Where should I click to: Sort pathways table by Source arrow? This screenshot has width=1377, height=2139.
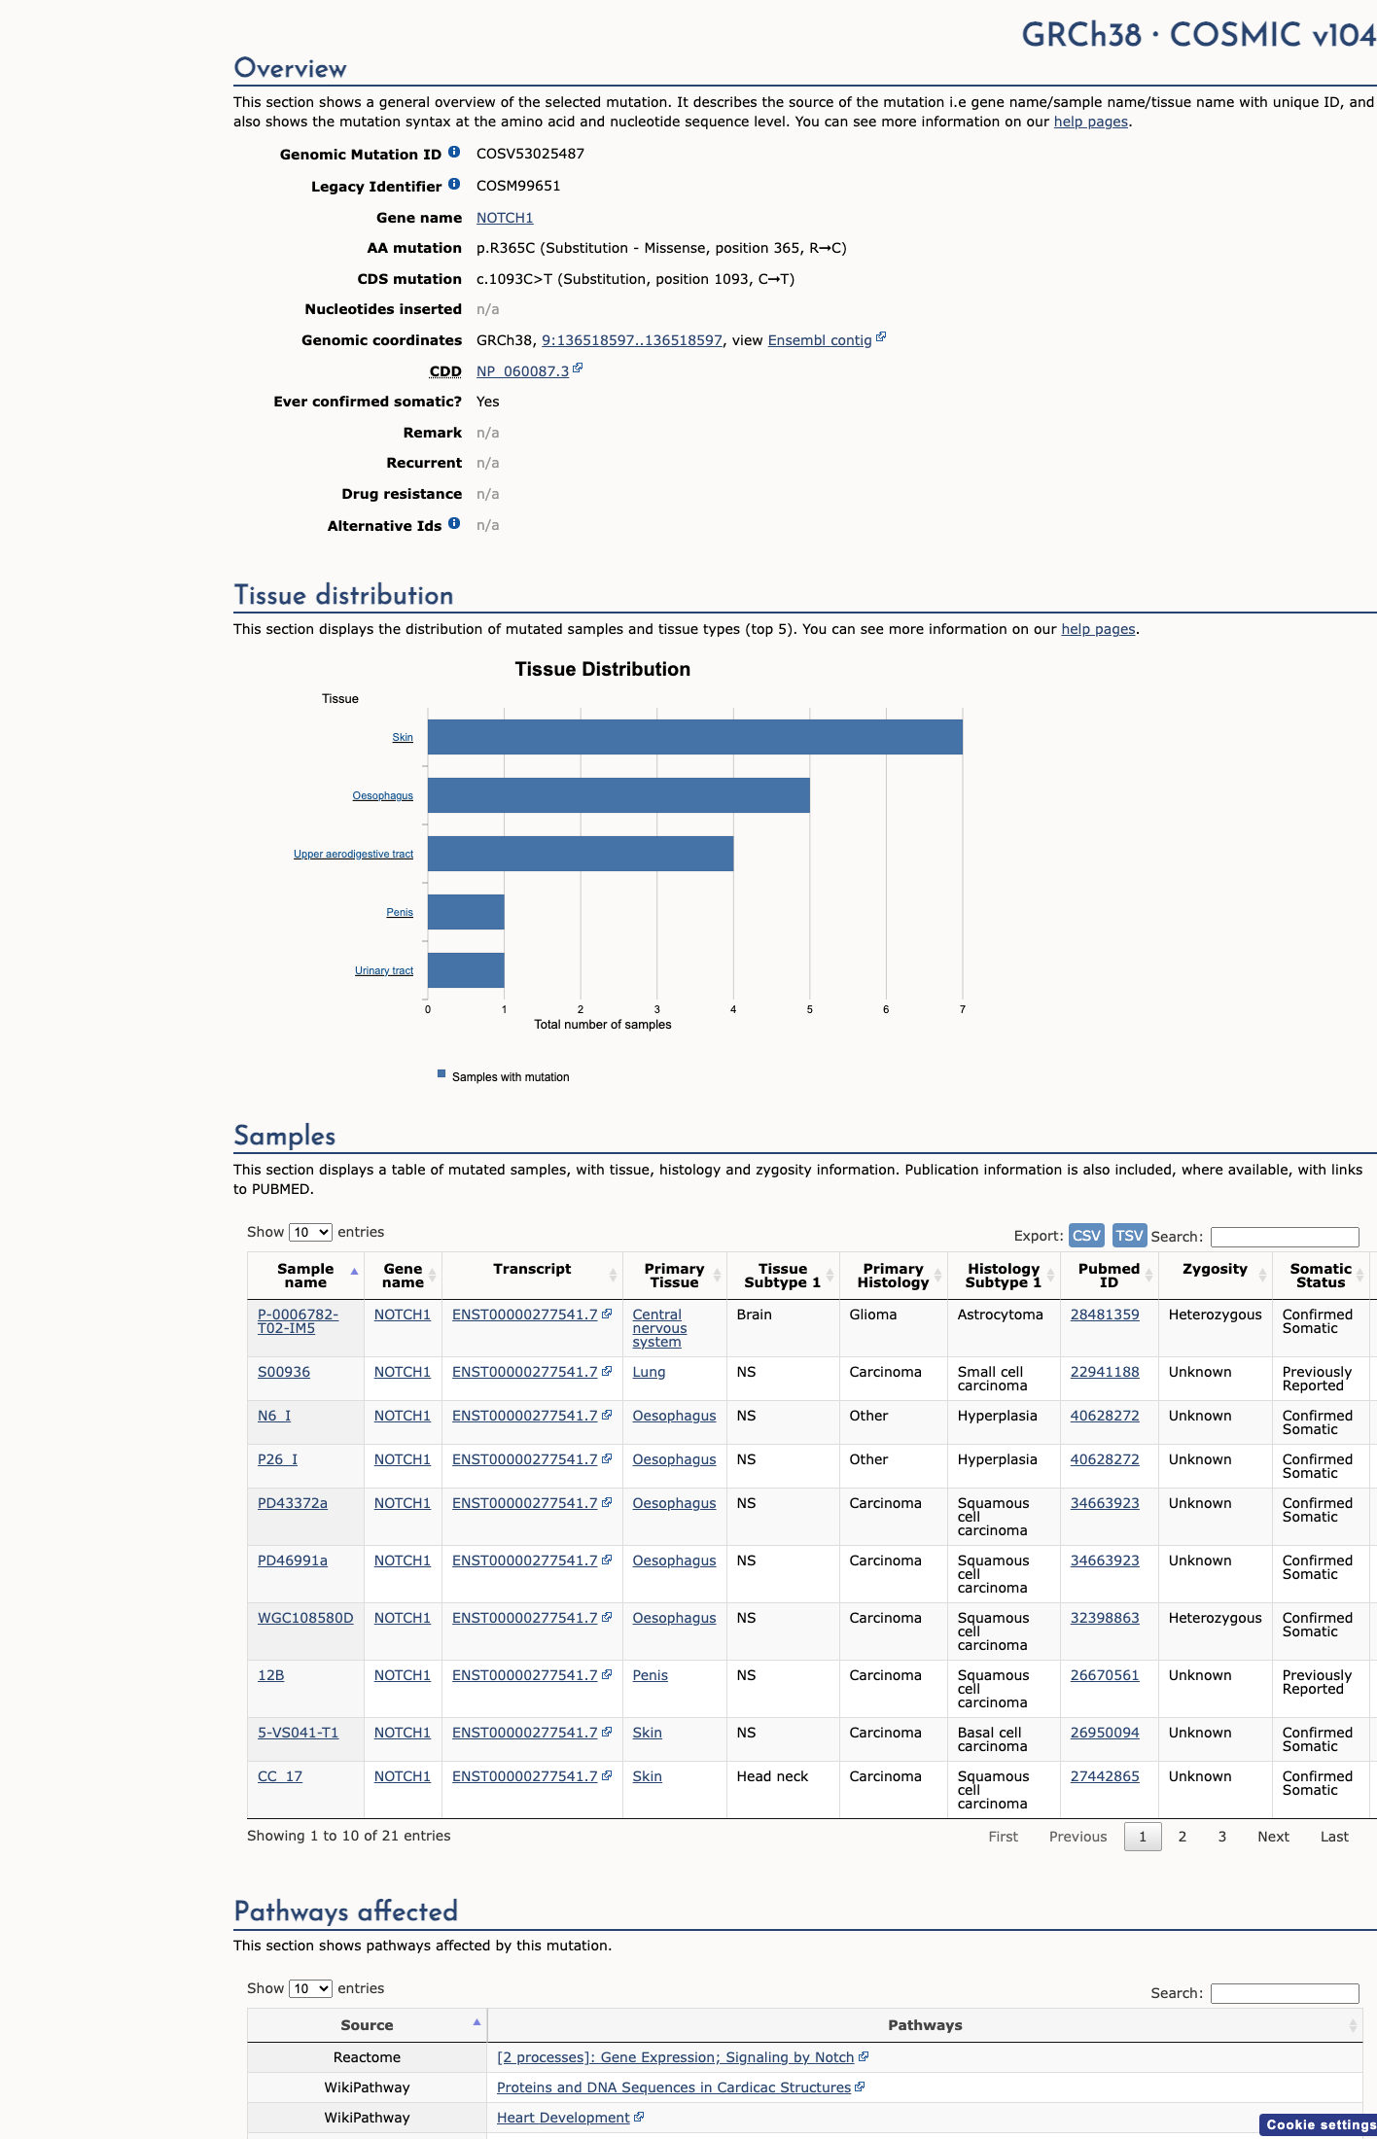477,2022
